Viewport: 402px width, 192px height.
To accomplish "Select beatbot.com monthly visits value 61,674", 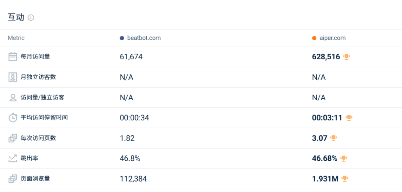I will [x=131, y=57].
